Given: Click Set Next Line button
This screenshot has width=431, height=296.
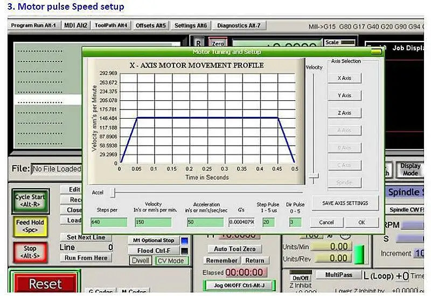Looking at the screenshot, I should coord(86,237).
